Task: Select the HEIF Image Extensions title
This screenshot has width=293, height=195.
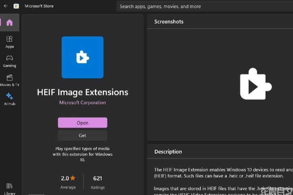Action: pyautogui.click(x=83, y=92)
